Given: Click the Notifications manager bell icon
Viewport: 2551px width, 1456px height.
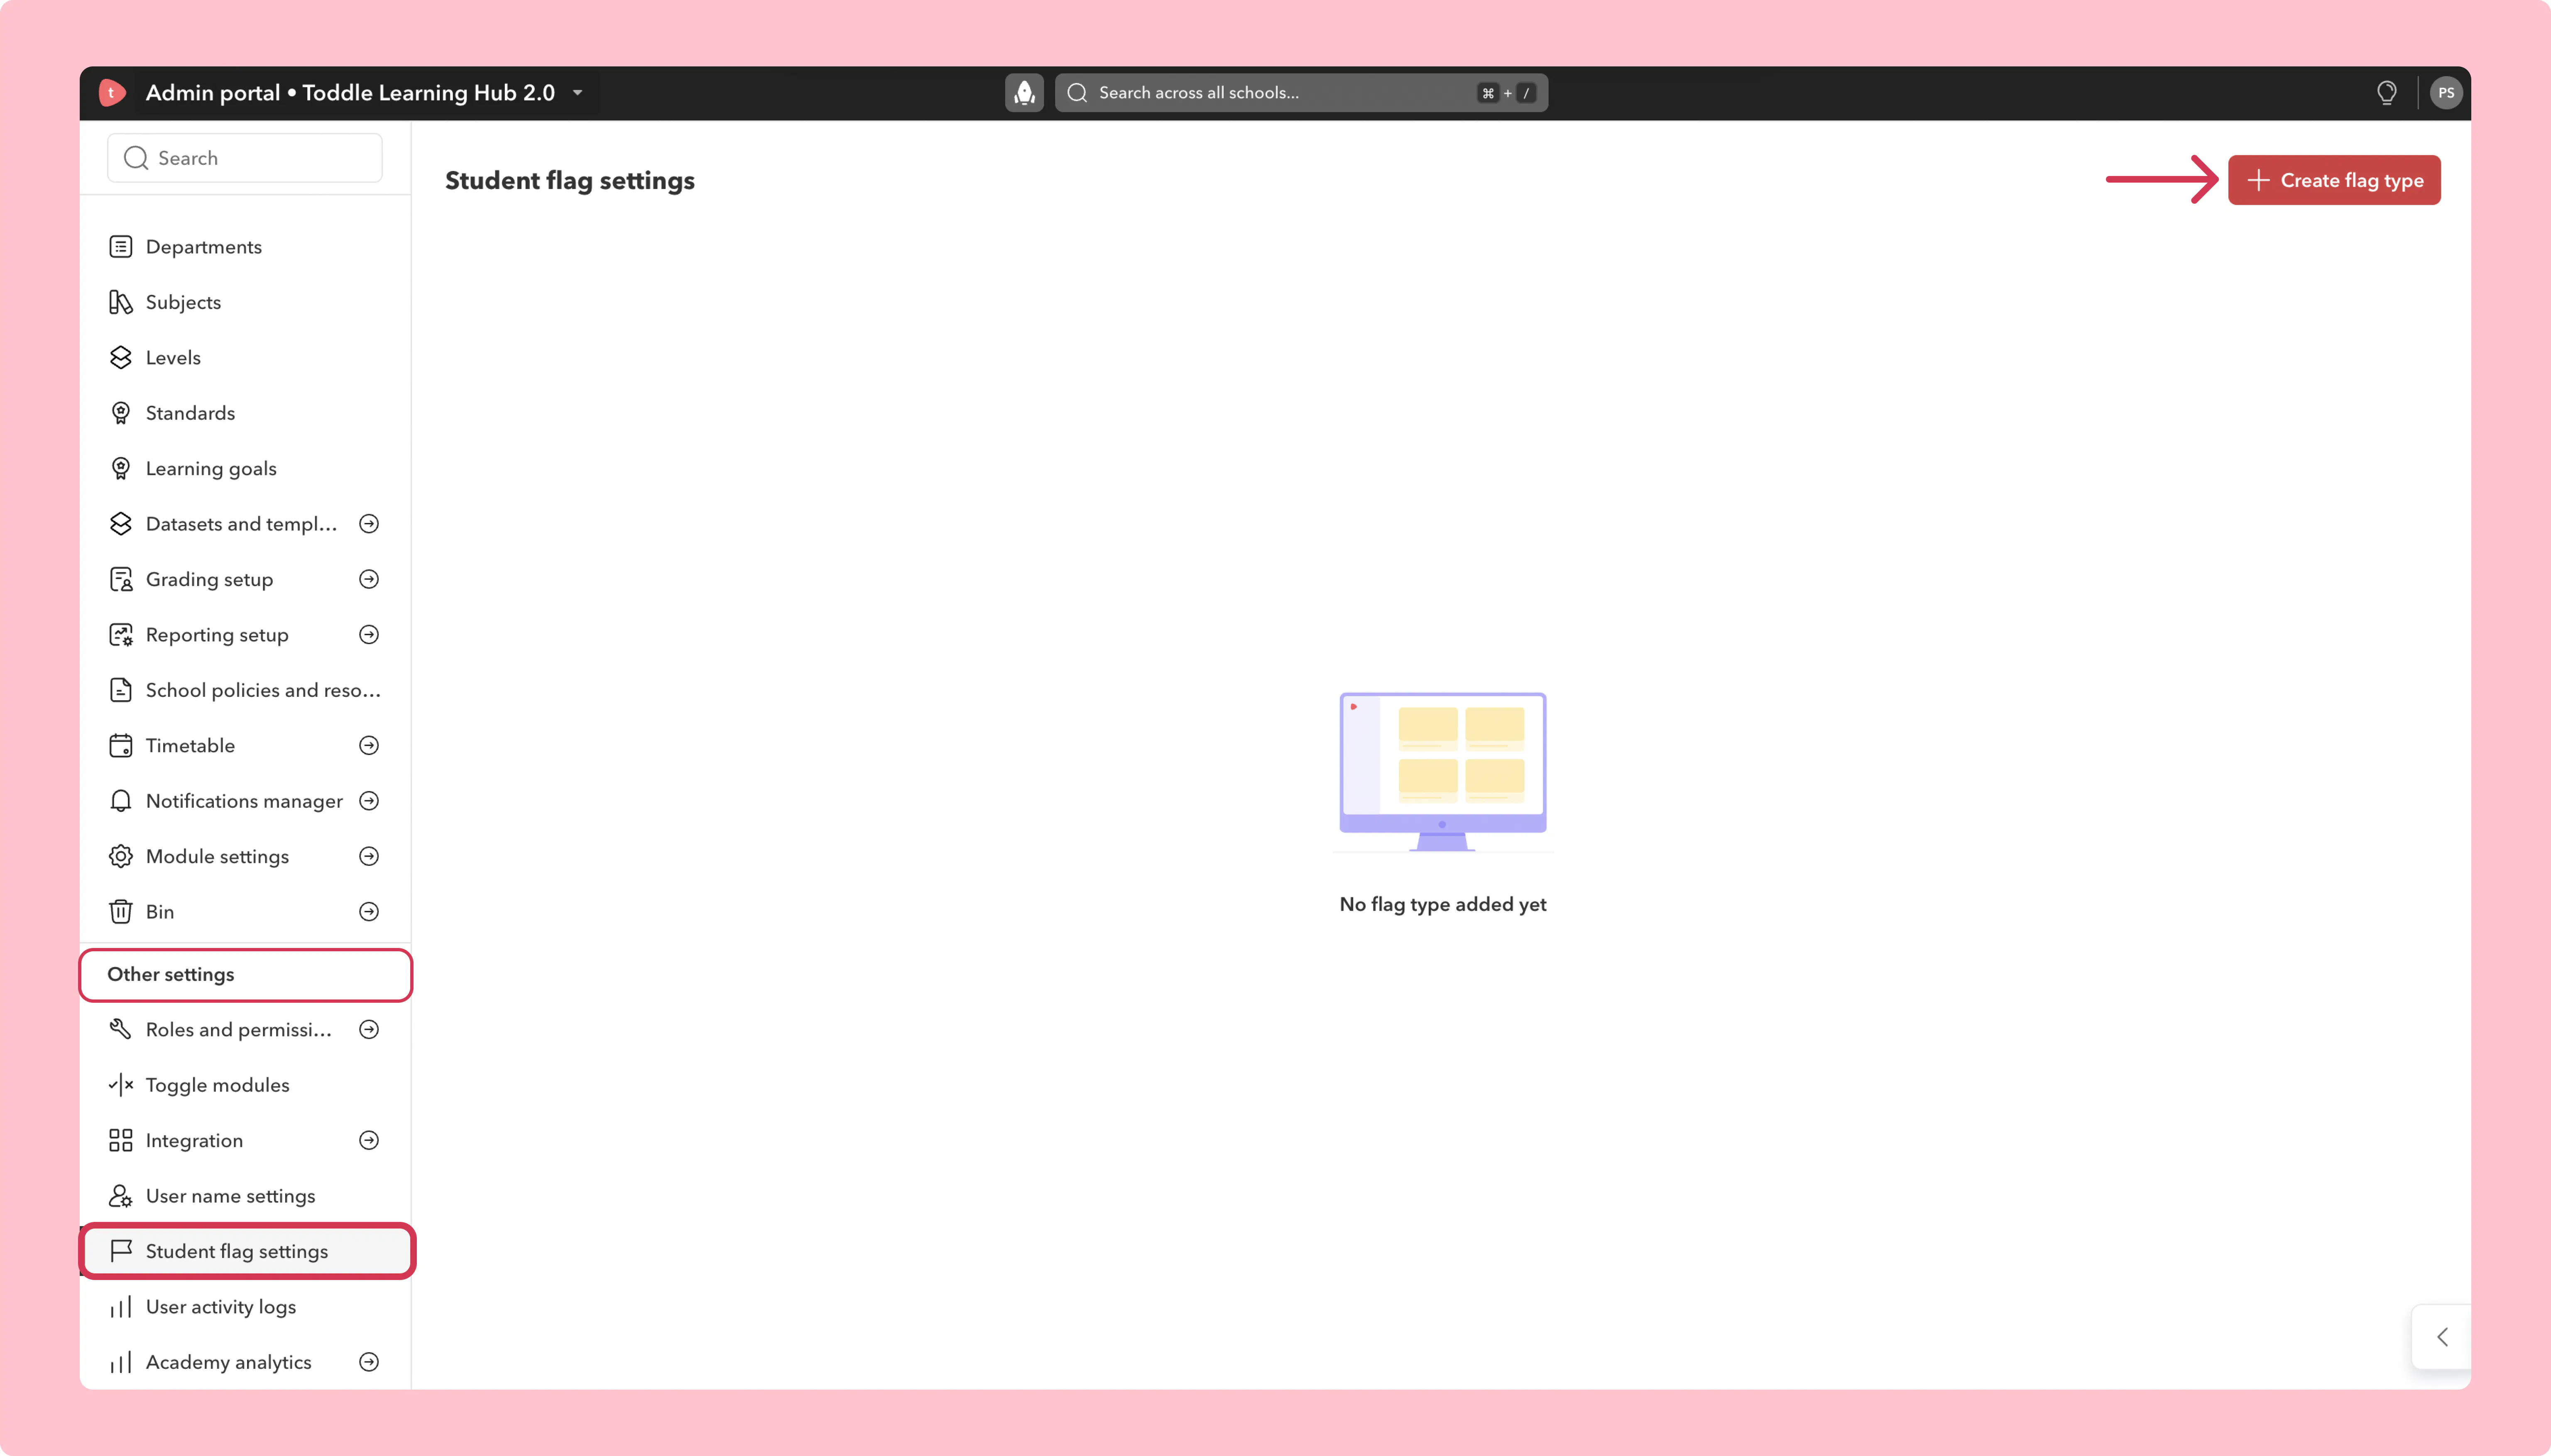Looking at the screenshot, I should click(121, 801).
